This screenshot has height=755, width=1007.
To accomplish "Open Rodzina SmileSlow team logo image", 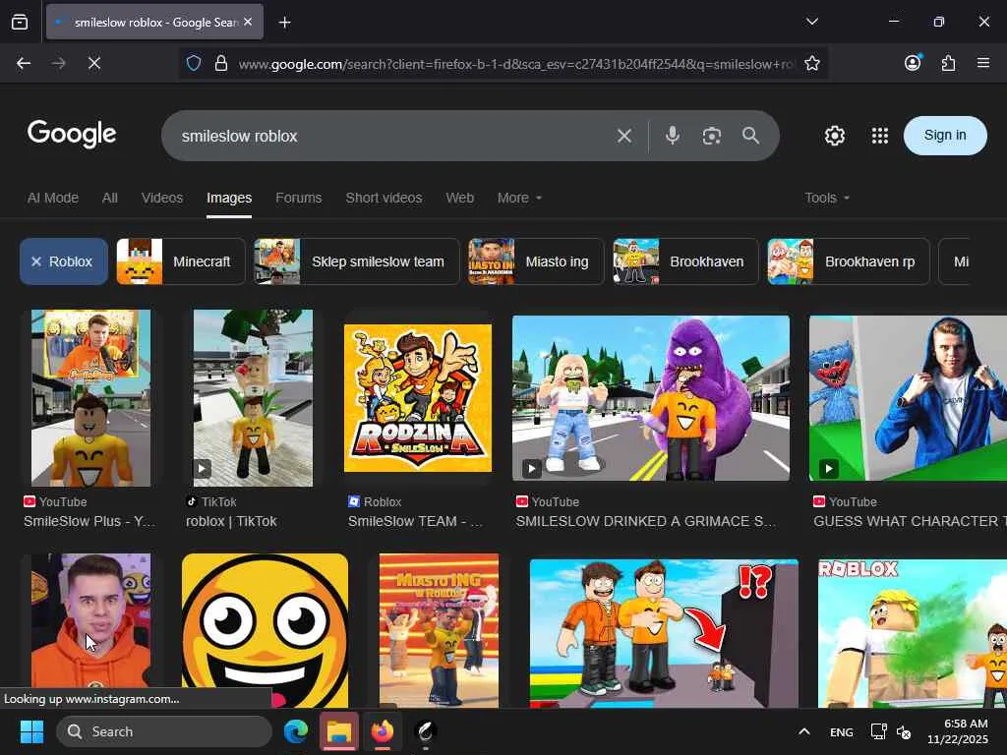I will [417, 398].
